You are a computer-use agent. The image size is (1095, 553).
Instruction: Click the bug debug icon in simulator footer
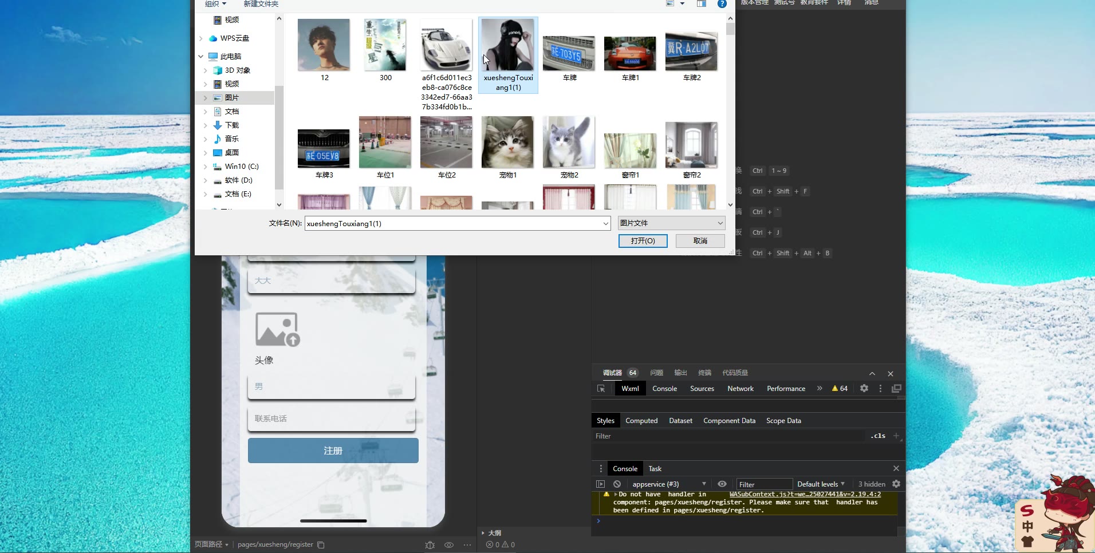430,545
